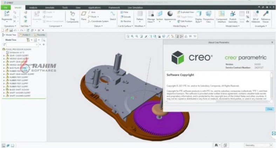276x148 pixels.
Task: Open the Sketch tool
Action: coord(113,16)
